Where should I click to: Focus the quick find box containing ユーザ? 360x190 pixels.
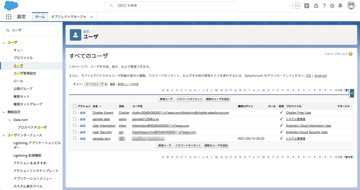(31, 30)
